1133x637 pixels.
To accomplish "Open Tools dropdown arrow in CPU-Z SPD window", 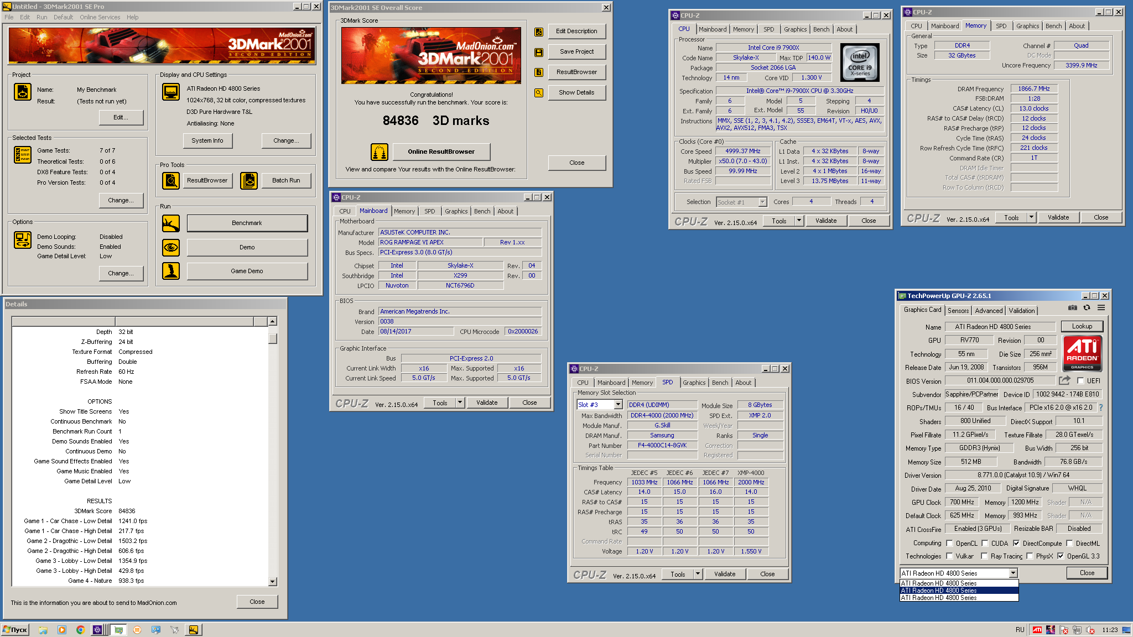I will [697, 574].
